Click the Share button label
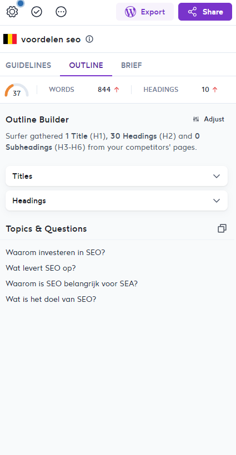The image size is (236, 455). coord(213,12)
